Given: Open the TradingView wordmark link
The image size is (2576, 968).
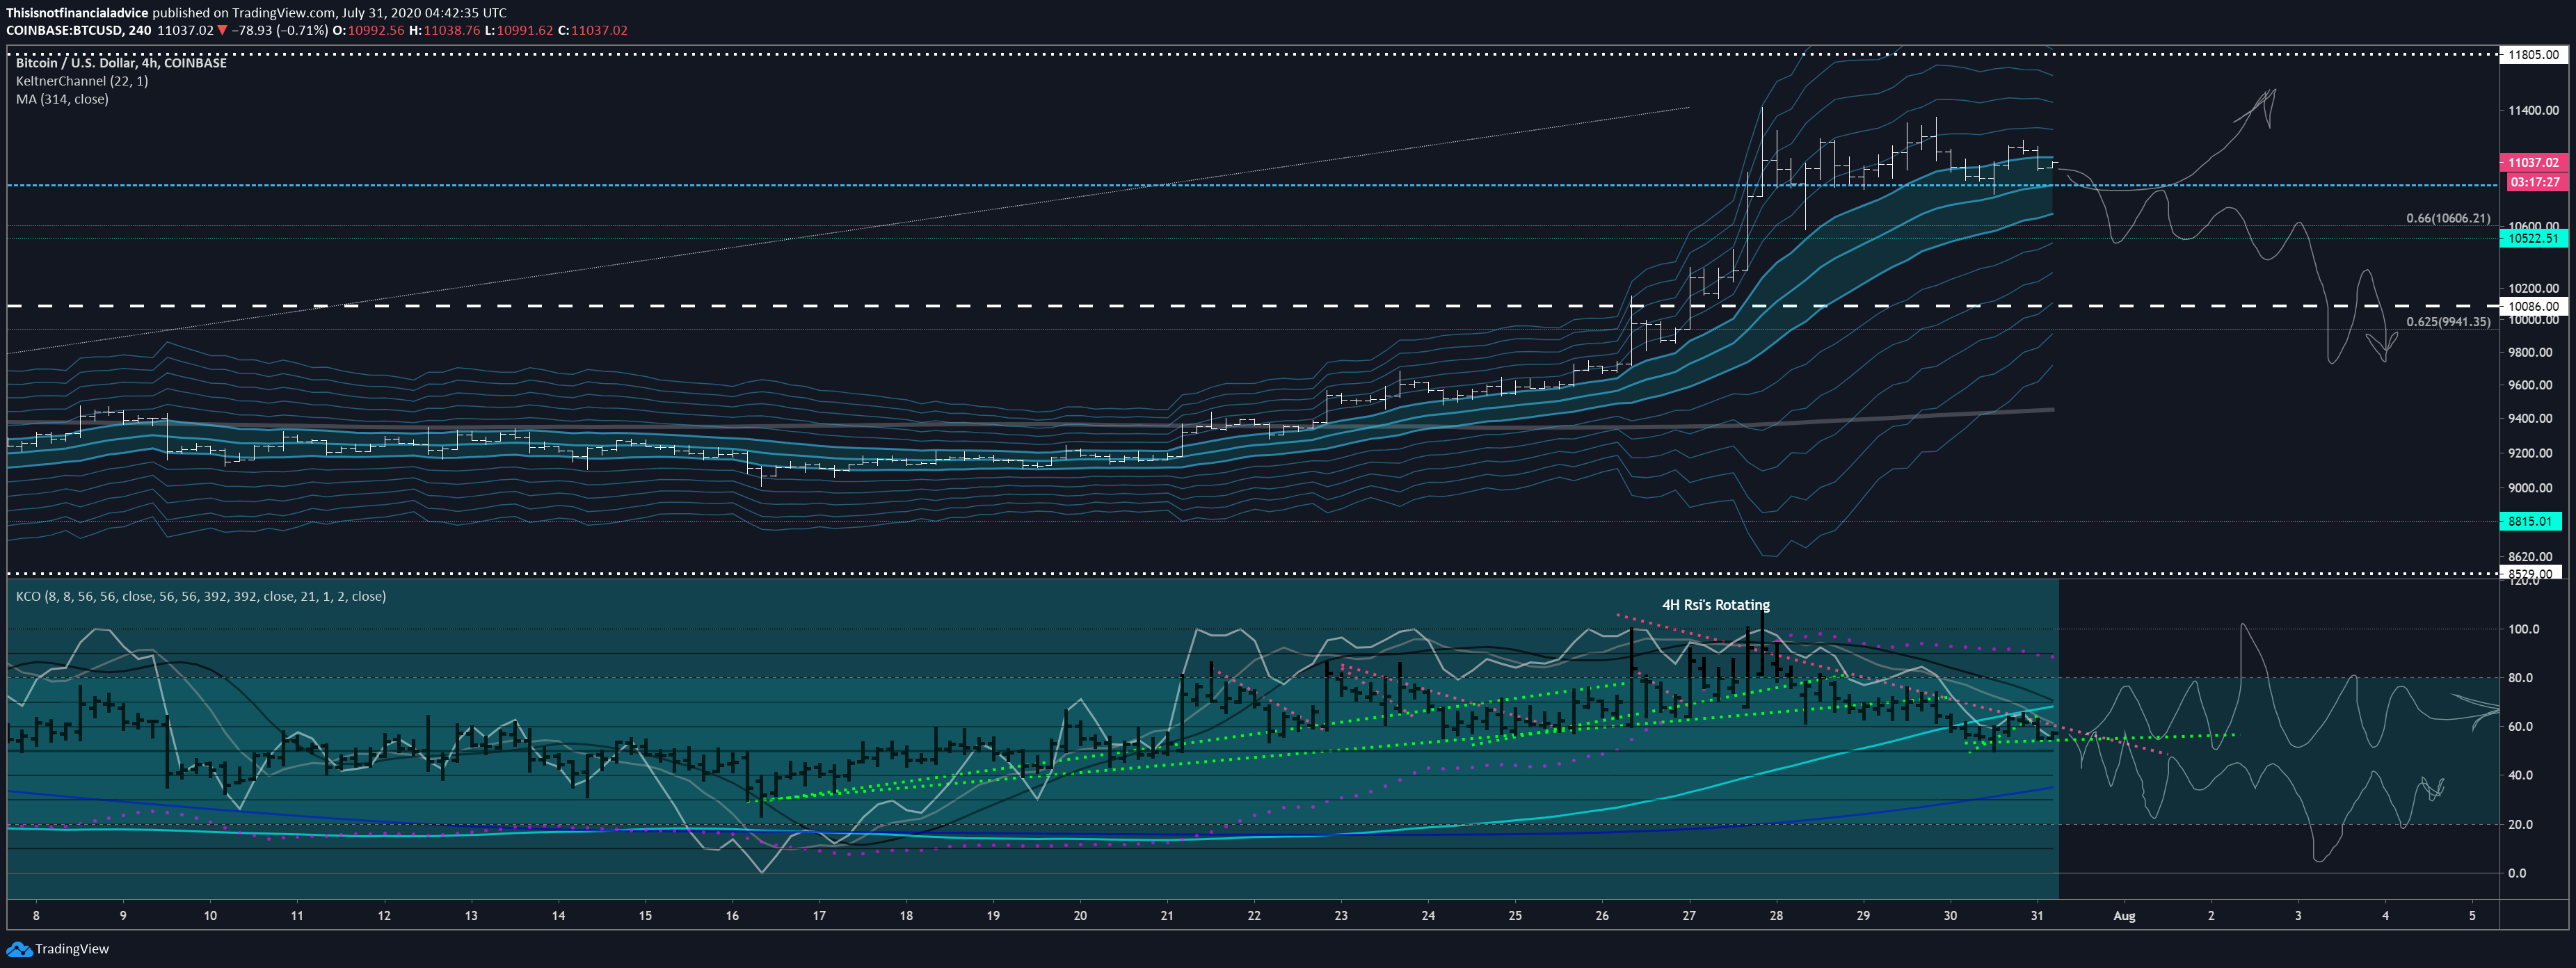Looking at the screenshot, I should click(x=72, y=948).
